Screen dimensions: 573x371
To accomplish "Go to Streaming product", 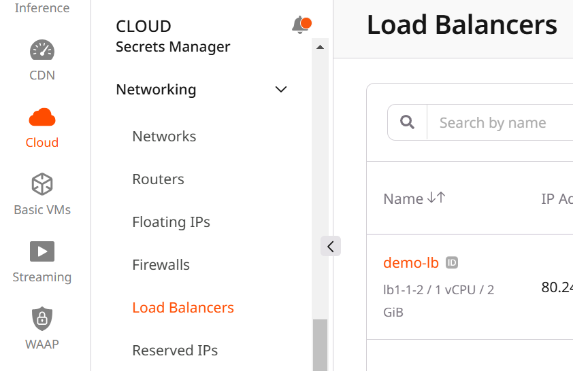I will pyautogui.click(x=42, y=262).
